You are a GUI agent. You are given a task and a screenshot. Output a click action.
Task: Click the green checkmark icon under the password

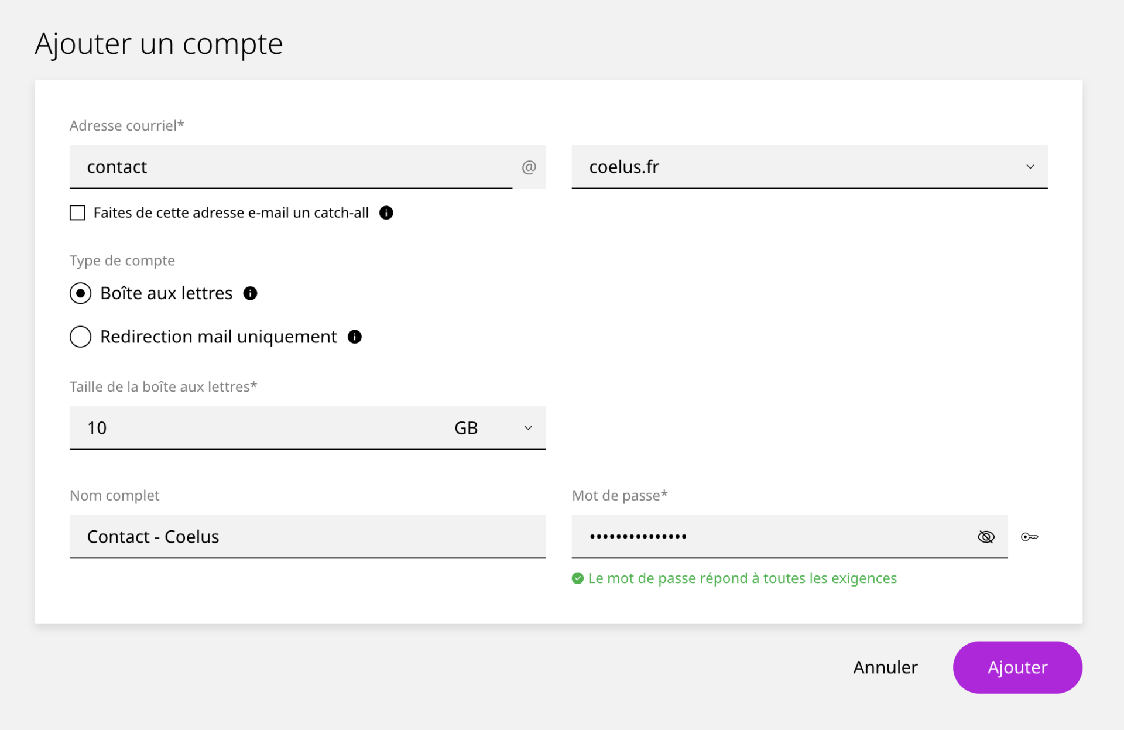point(577,578)
